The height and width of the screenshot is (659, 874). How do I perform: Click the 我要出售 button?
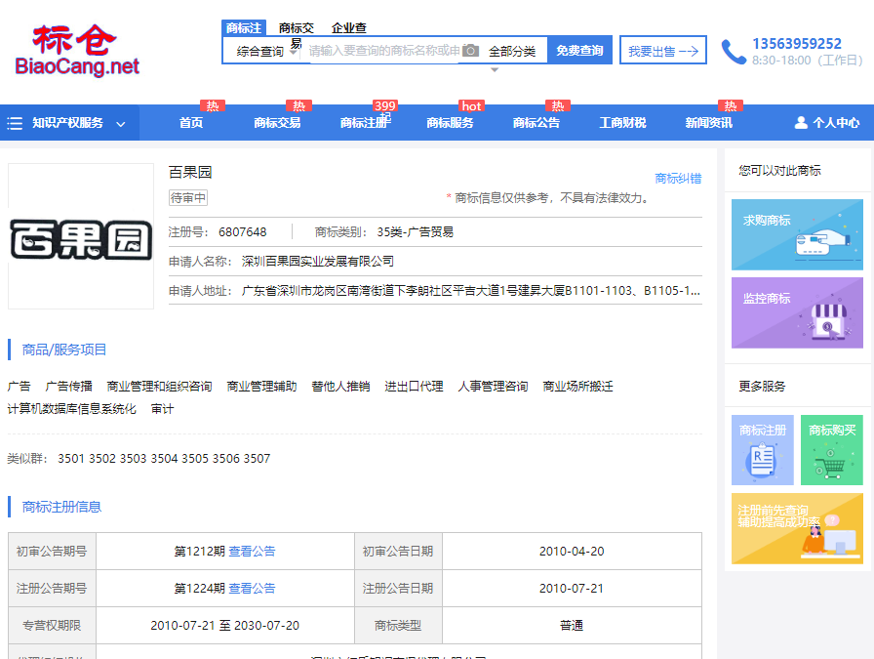point(663,51)
